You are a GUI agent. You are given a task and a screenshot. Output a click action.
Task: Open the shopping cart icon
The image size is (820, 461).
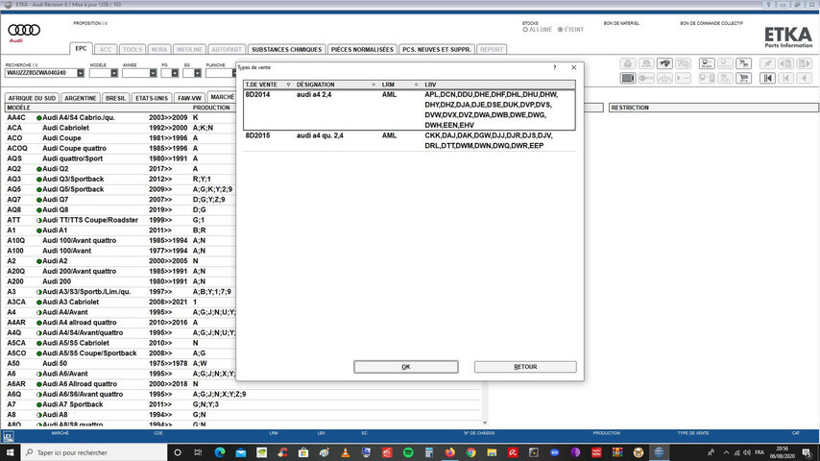point(743,78)
